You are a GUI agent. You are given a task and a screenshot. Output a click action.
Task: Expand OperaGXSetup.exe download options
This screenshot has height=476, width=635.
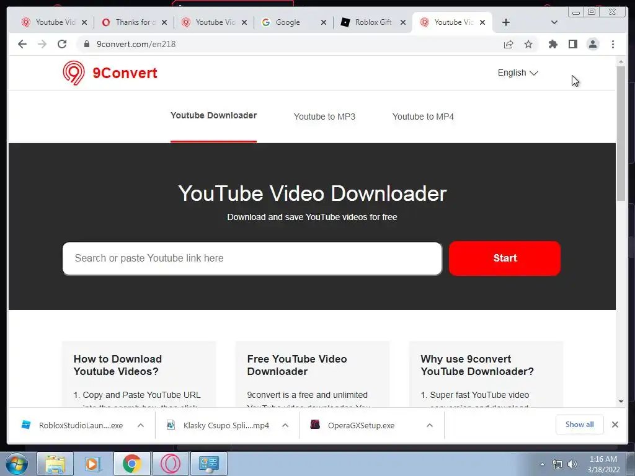point(430,425)
